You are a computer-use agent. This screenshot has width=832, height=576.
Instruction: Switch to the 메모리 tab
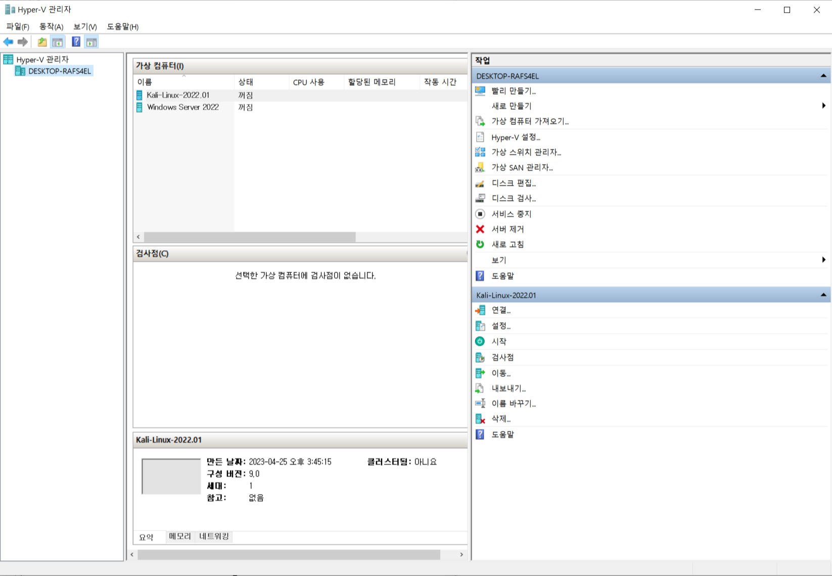180,536
